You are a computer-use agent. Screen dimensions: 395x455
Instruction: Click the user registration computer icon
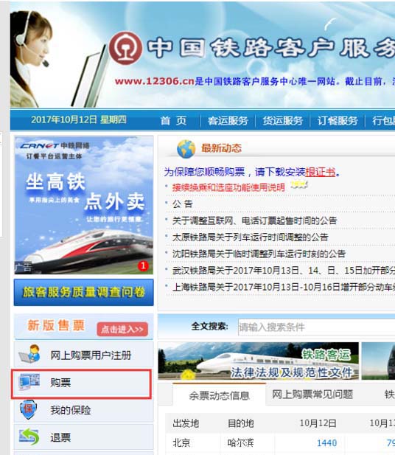pos(30,354)
